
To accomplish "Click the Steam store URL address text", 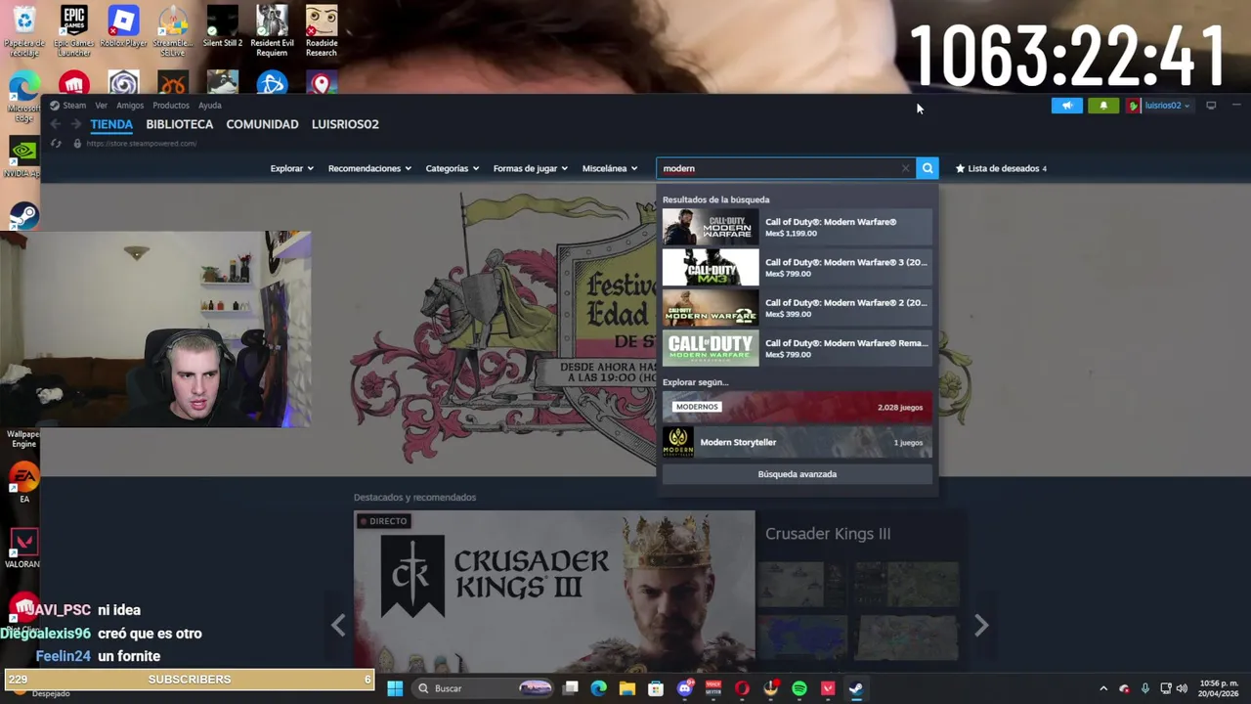I will point(141,144).
